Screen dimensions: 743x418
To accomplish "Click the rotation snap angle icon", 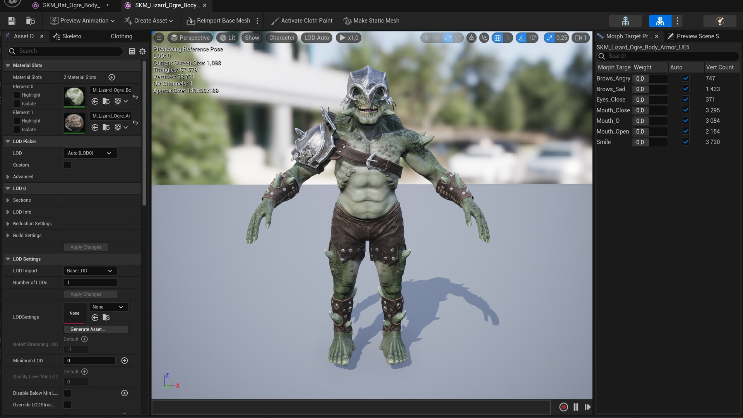I will click(x=522, y=38).
